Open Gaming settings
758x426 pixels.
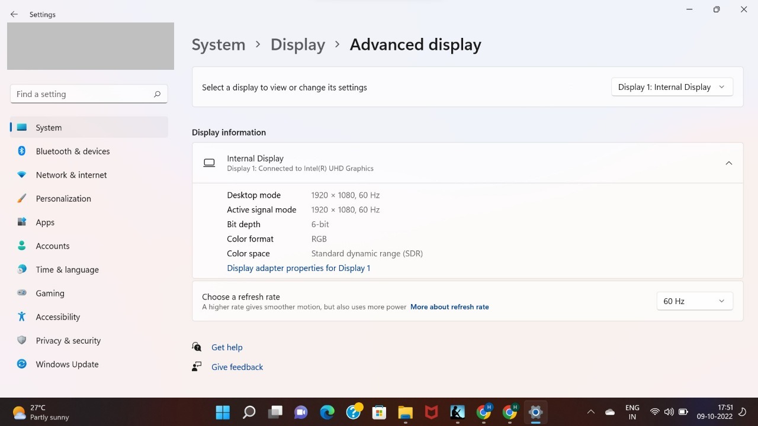50,293
